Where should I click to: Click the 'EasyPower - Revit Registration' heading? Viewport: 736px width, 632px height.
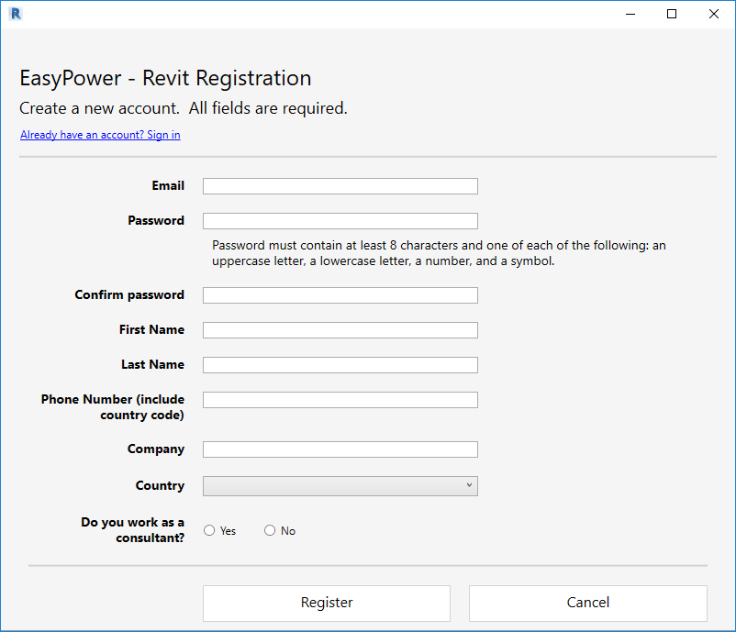coord(165,78)
